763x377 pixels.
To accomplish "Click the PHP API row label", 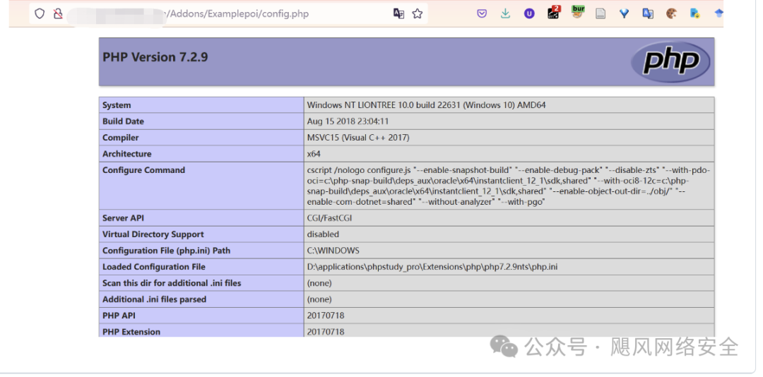I will (x=119, y=315).
